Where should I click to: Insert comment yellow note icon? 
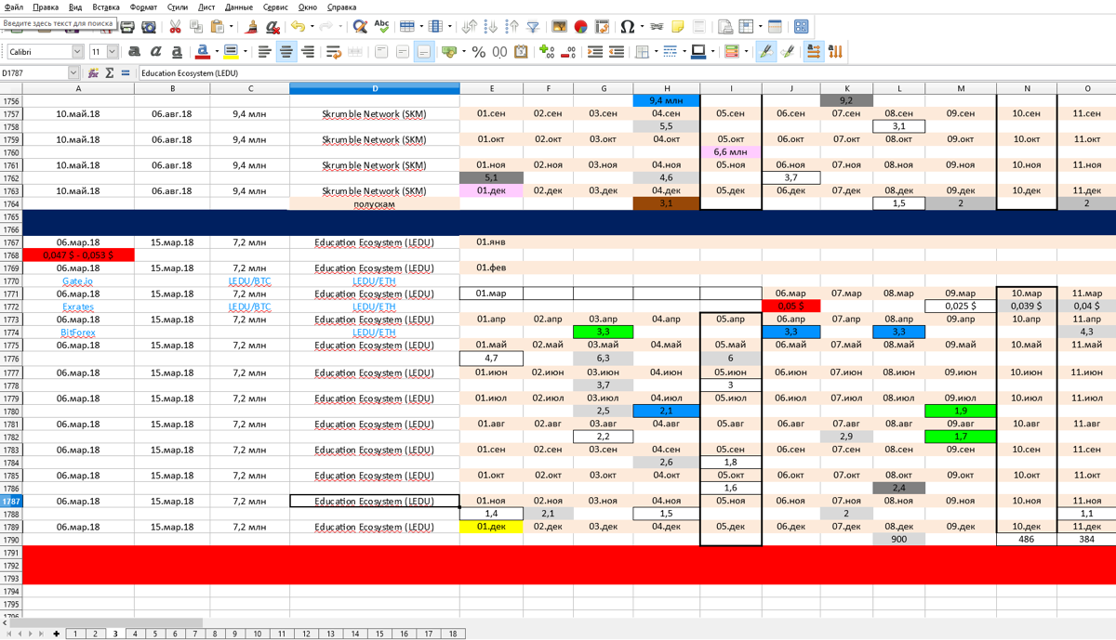(678, 27)
